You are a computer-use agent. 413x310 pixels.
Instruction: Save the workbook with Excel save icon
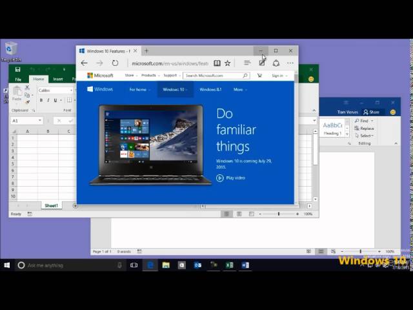click(x=17, y=69)
